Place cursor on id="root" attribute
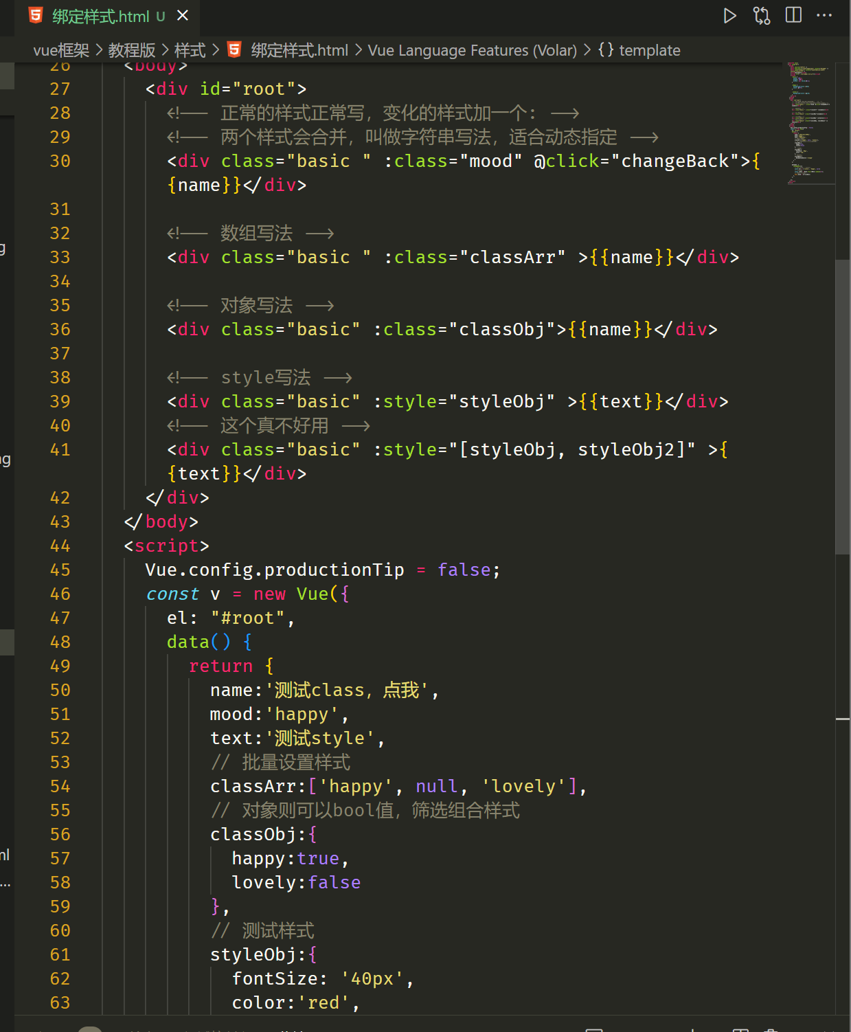The image size is (851, 1032). (x=247, y=89)
